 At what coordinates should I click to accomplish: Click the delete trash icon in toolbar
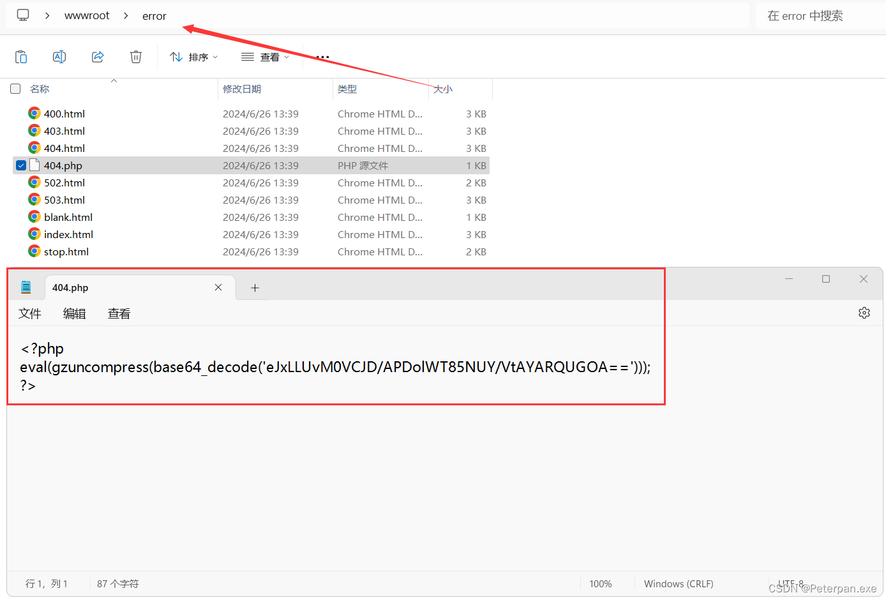(x=136, y=57)
